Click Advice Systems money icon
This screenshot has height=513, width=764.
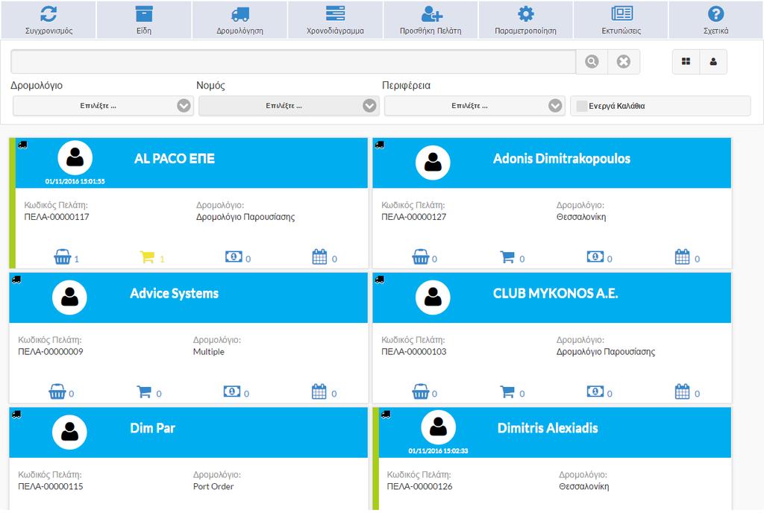pos(232,391)
